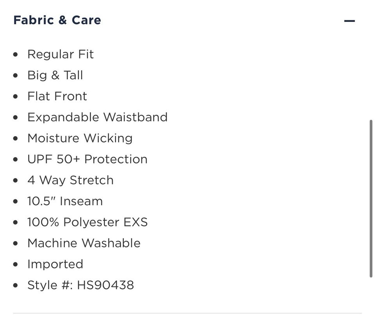Click UPF 50+ Protection text
The width and height of the screenshot is (375, 316).
(x=87, y=159)
